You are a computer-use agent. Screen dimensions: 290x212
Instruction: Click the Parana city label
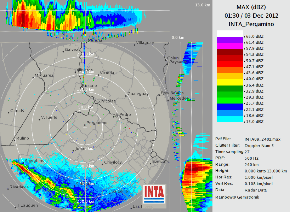point(95,40)
